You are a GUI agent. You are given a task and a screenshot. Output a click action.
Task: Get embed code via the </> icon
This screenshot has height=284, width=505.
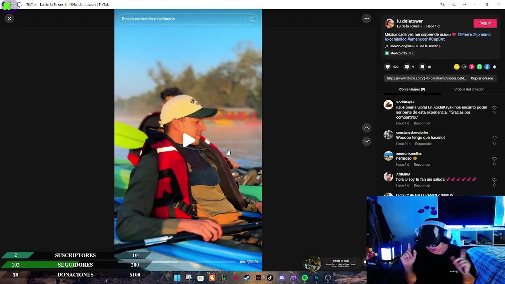pyautogui.click(x=464, y=67)
